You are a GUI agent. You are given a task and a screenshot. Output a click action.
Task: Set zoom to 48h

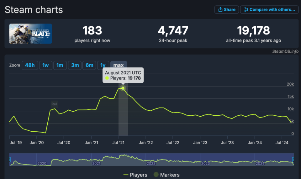pos(30,65)
